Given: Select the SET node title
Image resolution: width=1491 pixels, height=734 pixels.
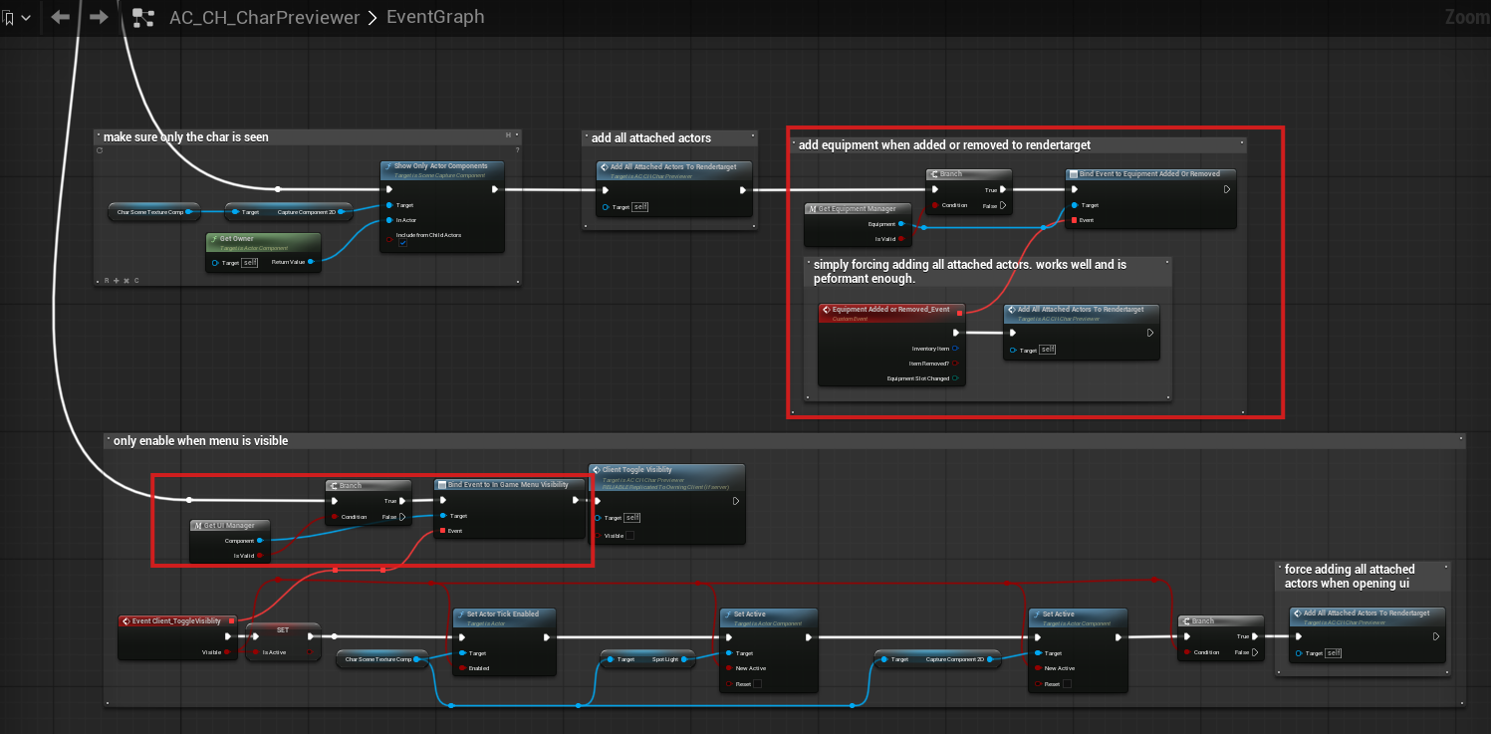Looking at the screenshot, I should [283, 630].
